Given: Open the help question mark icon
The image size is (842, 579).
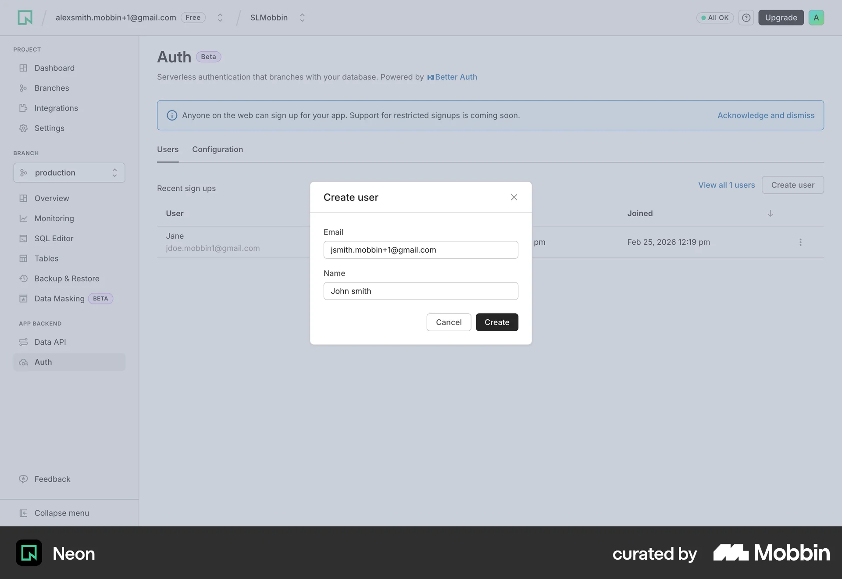Looking at the screenshot, I should coord(746,18).
